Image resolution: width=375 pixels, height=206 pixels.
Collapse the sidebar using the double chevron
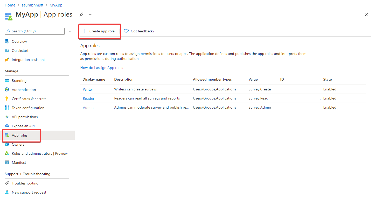click(70, 31)
